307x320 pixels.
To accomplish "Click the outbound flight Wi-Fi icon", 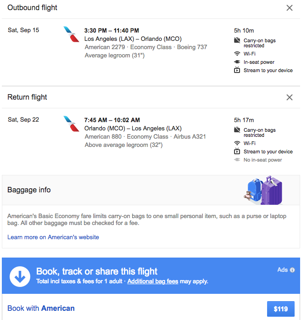I will coord(237,54).
